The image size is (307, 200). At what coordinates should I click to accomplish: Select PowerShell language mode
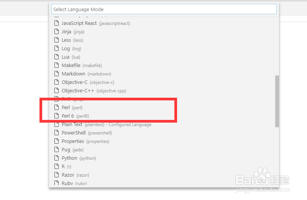(x=164, y=133)
